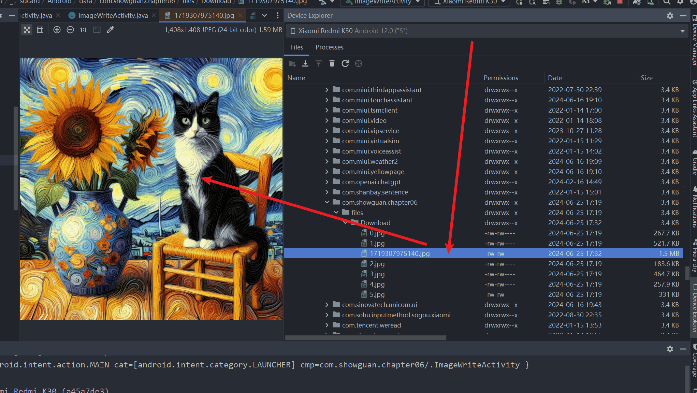Toggle the grid display icon
Viewport: 697px width, 393px height.
[x=40, y=30]
